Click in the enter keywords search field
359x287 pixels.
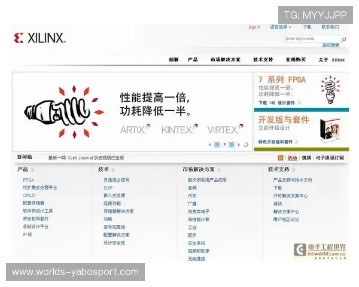click(312, 39)
